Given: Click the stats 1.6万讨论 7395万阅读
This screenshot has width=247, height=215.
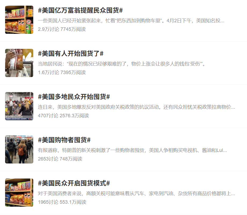Looking at the screenshot, I should pos(62,72).
